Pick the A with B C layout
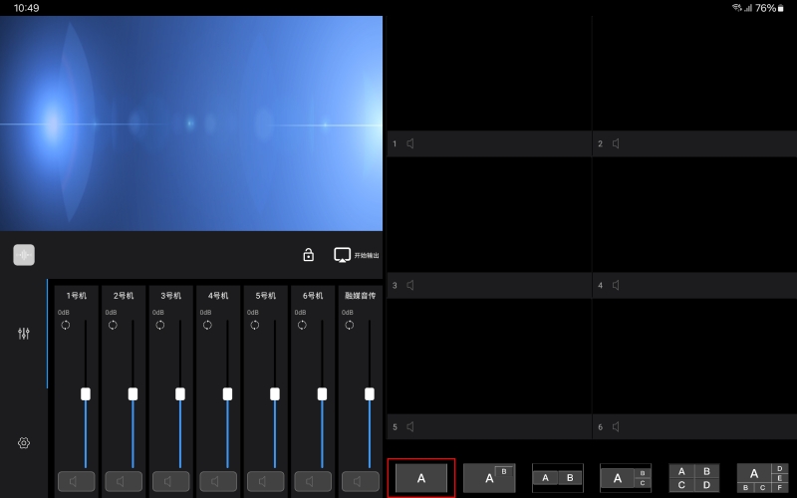This screenshot has height=498, width=797. pyautogui.click(x=625, y=478)
